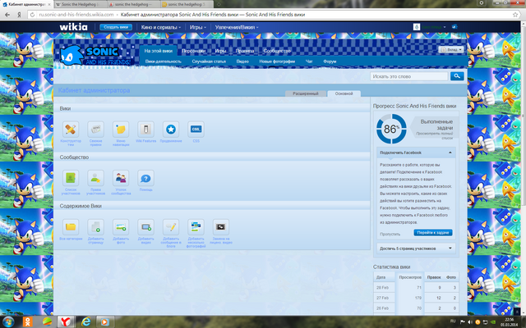The image size is (526, 328).
Task: Open the 'Видео' subnav link
Action: [242, 61]
